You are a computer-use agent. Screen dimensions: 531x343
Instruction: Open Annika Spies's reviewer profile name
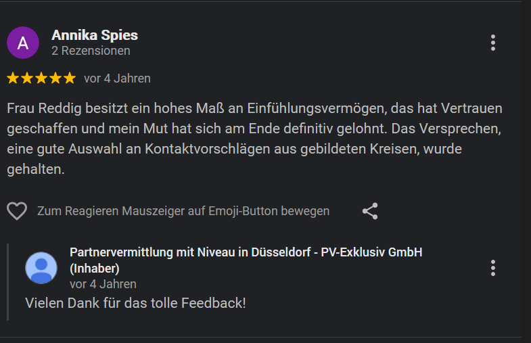point(95,35)
